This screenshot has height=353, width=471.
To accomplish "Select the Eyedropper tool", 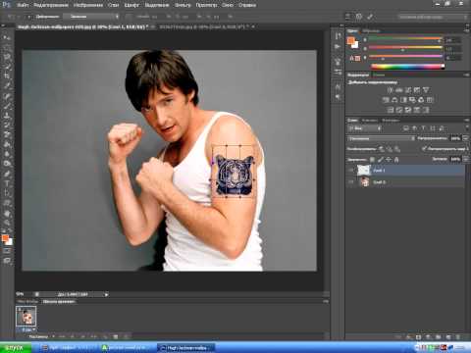I will (7, 85).
